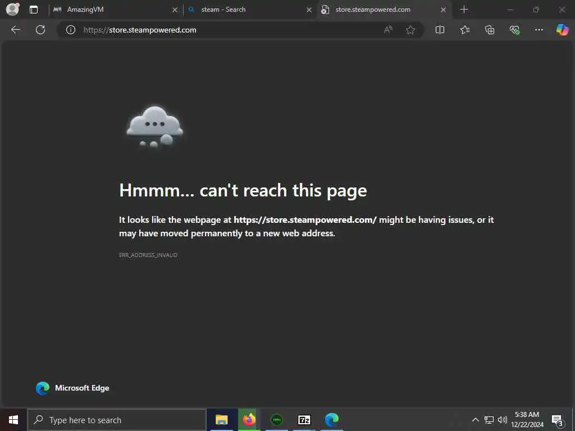This screenshot has width=575, height=431.
Task: Restore down the Edge window
Action: click(536, 10)
